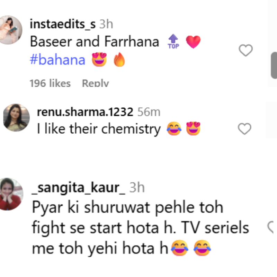Visit renu.sharma.1232 username link
The height and width of the screenshot is (277, 277).
(x=85, y=112)
